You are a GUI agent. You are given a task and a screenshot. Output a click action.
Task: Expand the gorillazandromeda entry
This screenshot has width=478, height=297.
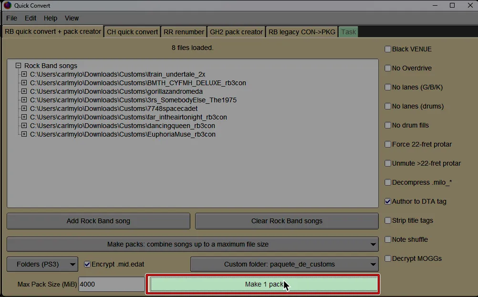click(24, 91)
